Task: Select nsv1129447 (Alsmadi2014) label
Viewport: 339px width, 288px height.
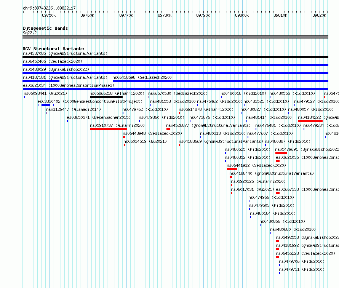Action: pyautogui.click(x=74, y=109)
